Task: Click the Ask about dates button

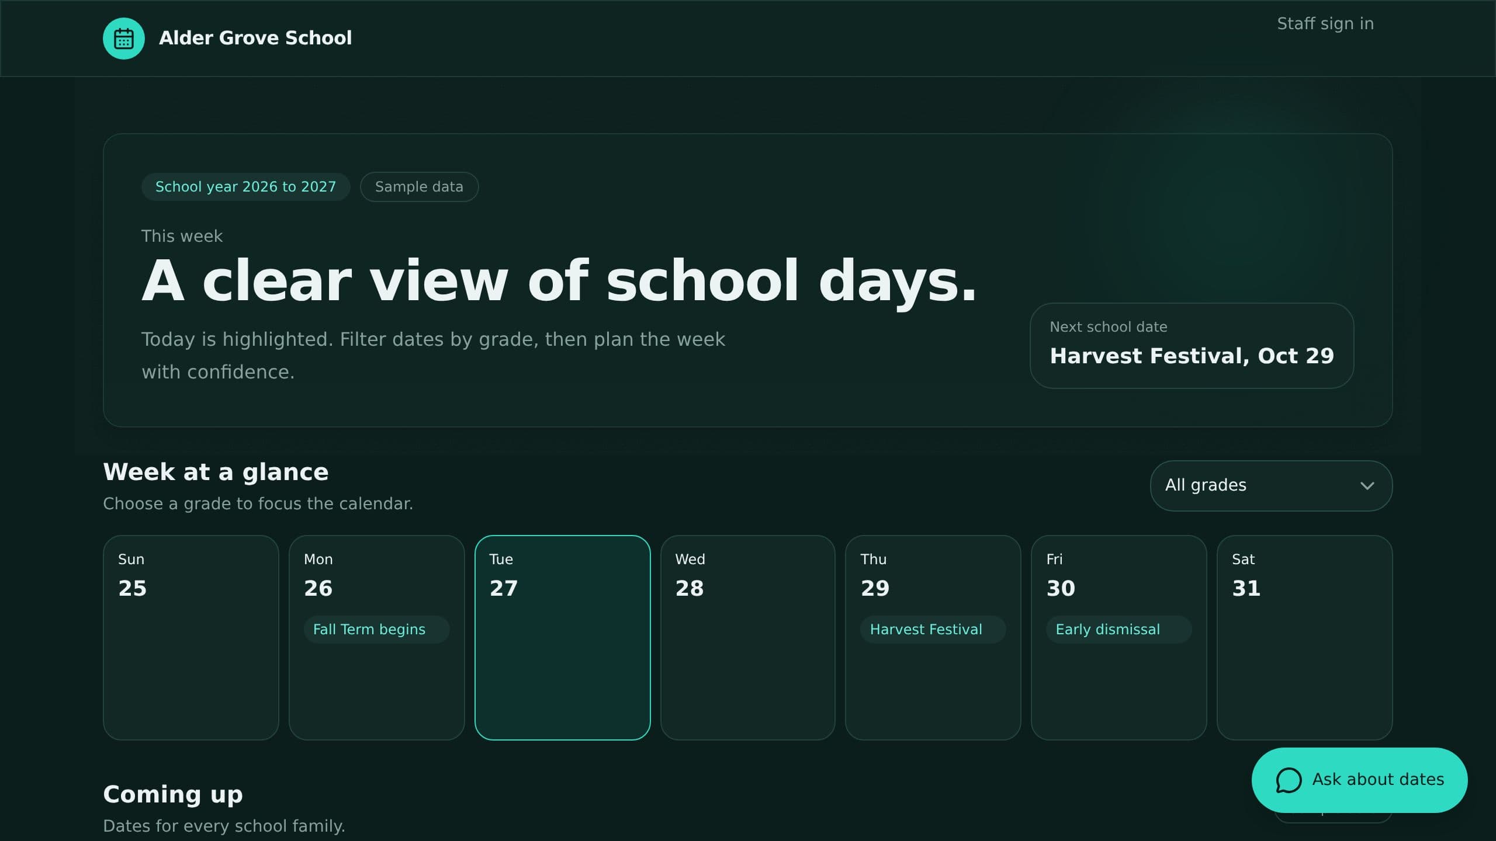Action: pyautogui.click(x=1359, y=780)
